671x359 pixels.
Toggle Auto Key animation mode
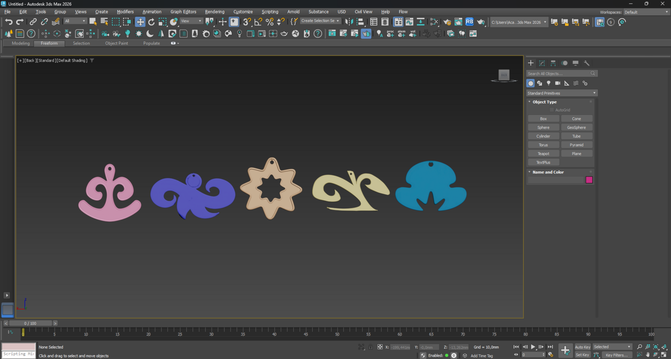(x=582, y=347)
